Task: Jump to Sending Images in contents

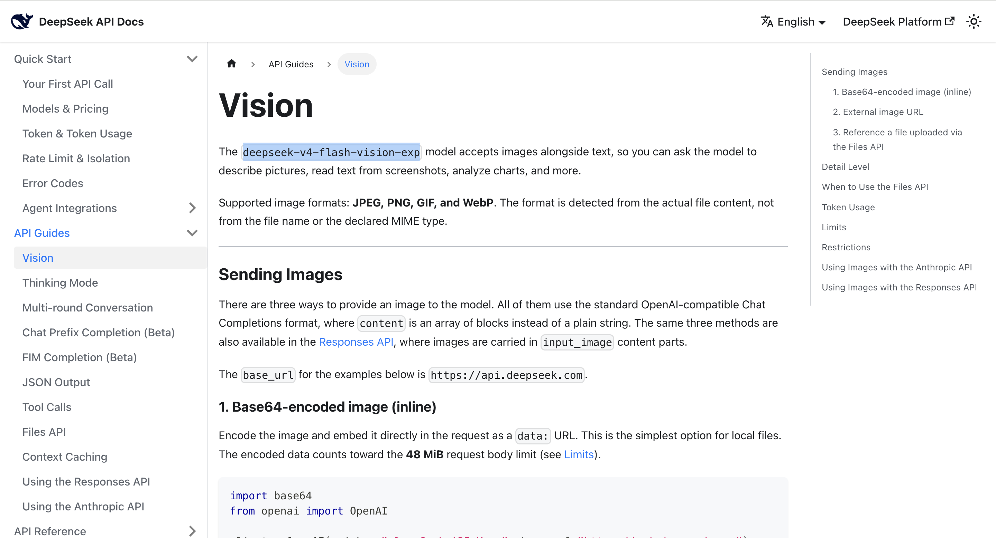Action: click(855, 72)
